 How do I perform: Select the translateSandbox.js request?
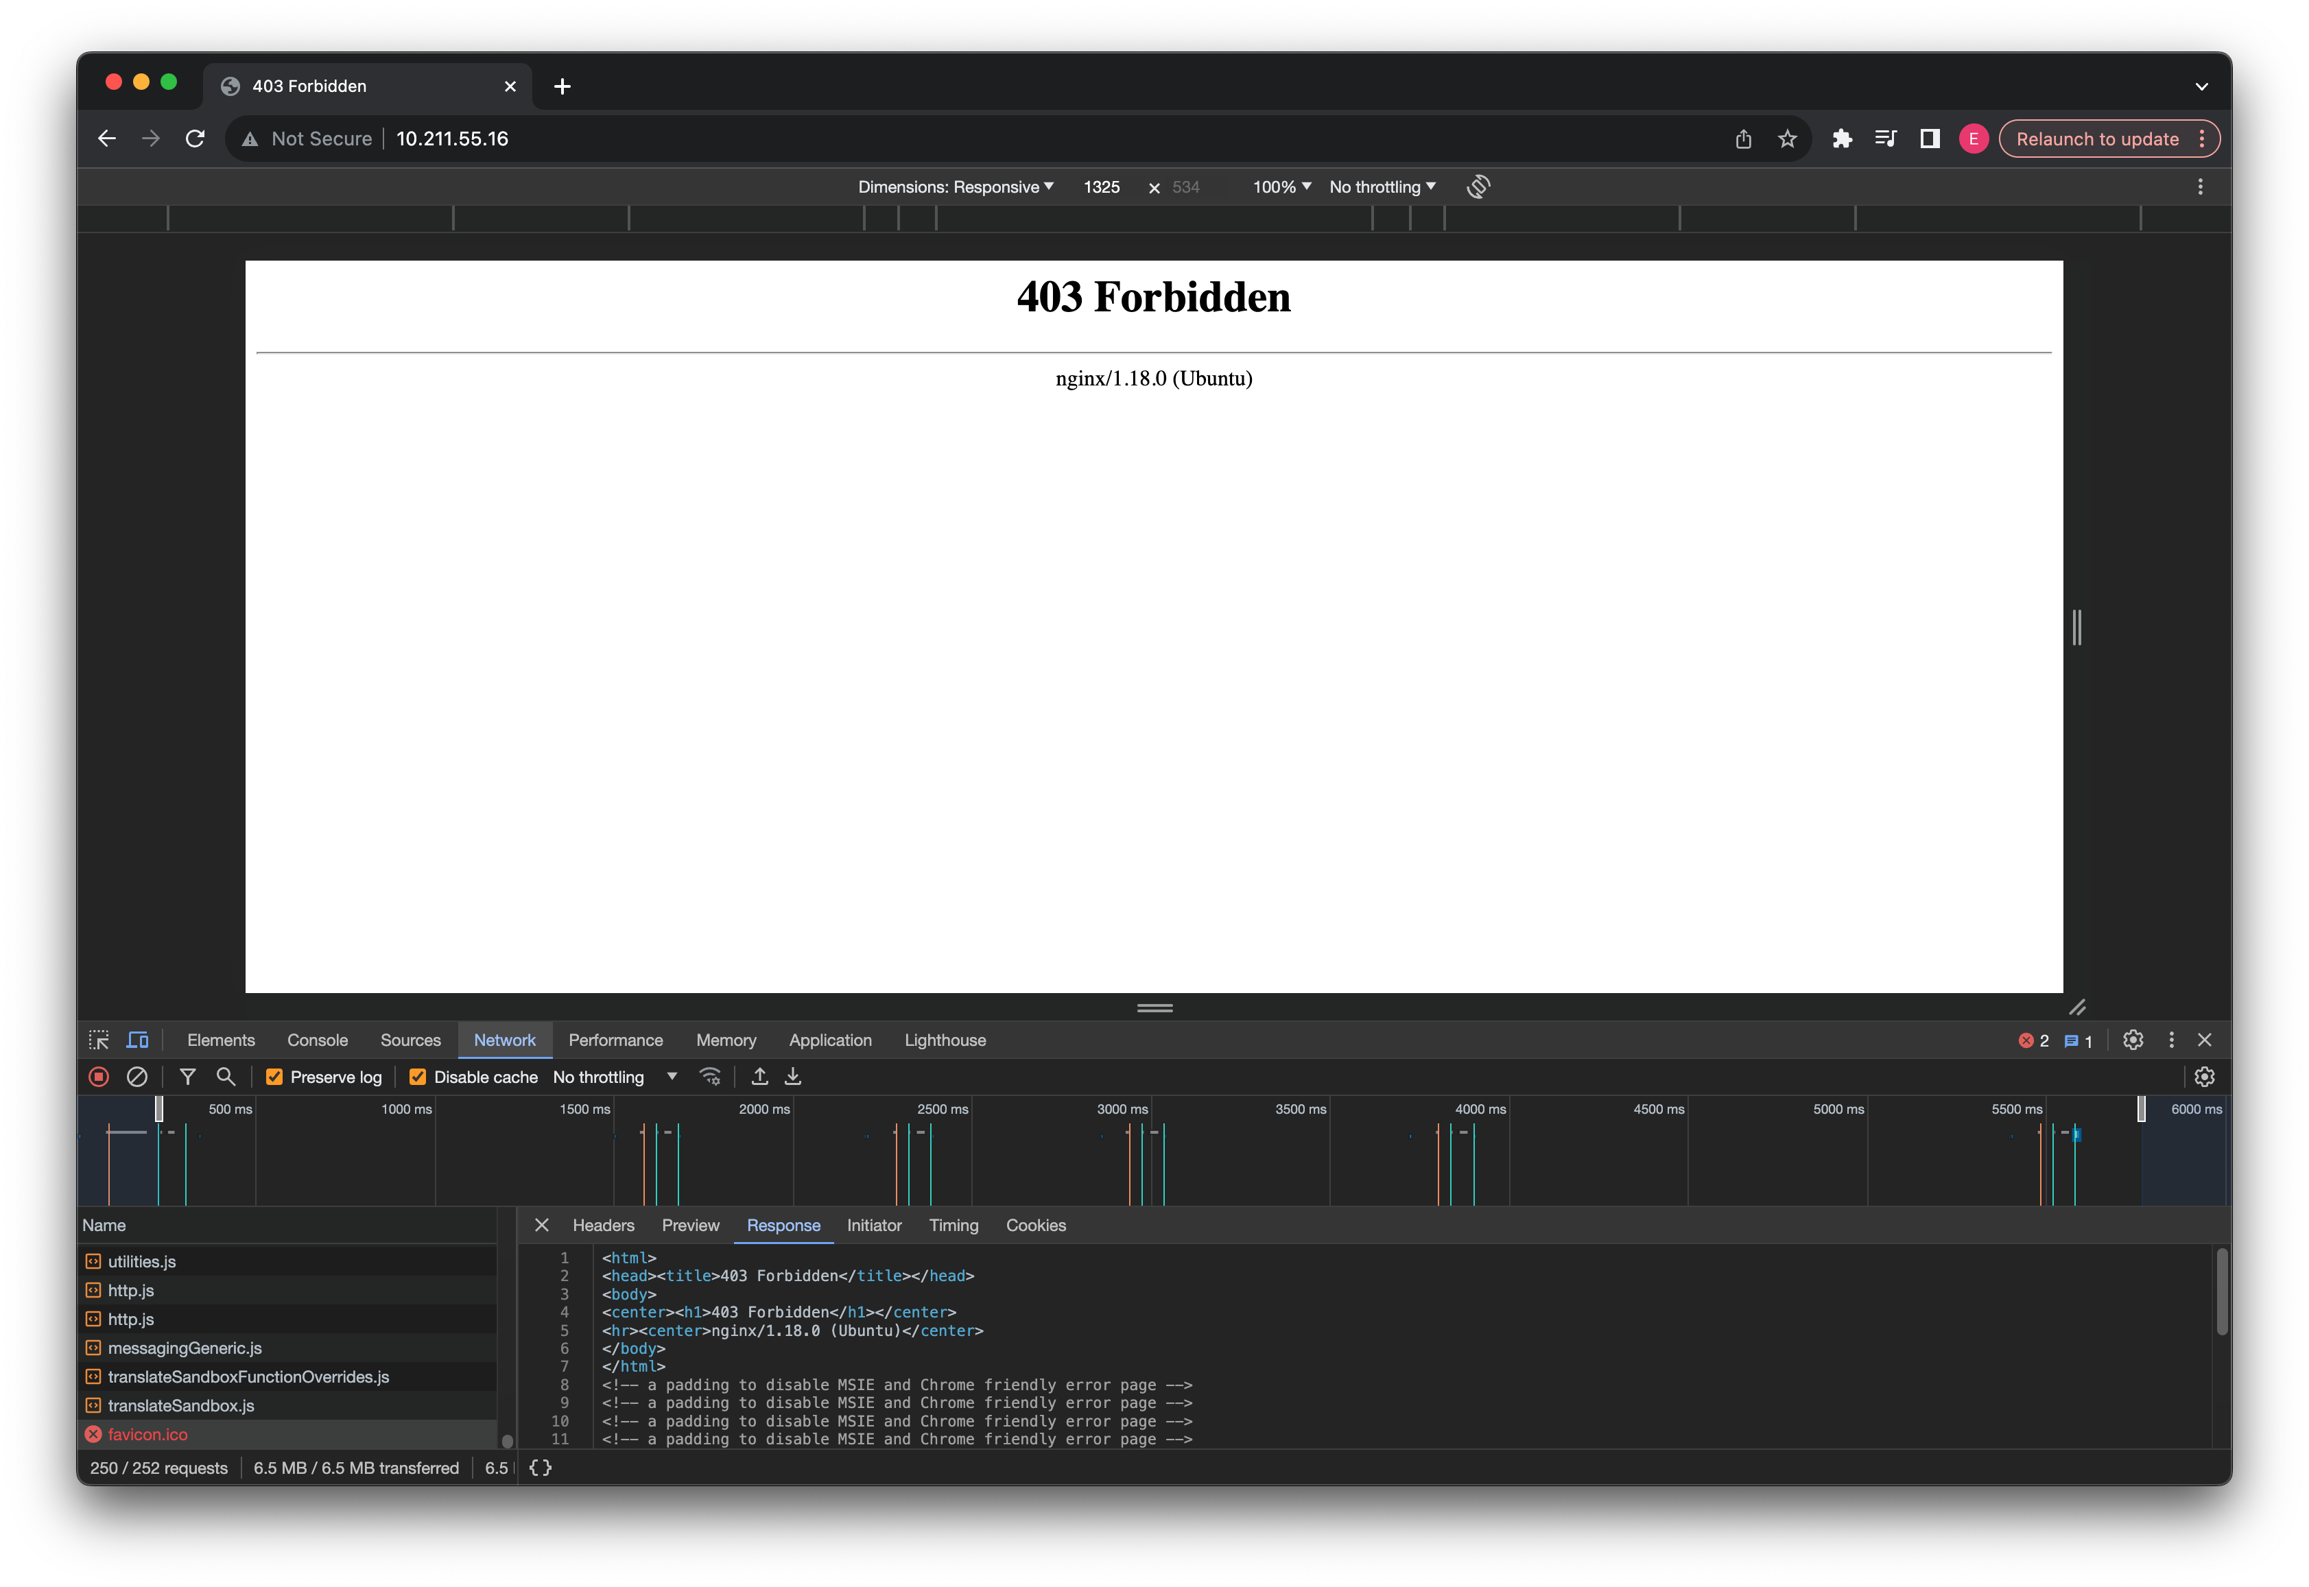[288, 1405]
